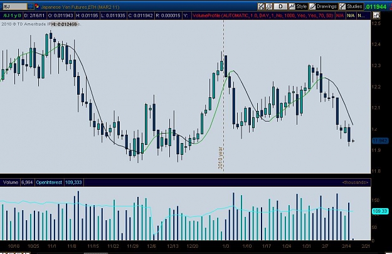Click the 12/6 date axis label
The height and width of the screenshot is (254, 392).
point(152,246)
